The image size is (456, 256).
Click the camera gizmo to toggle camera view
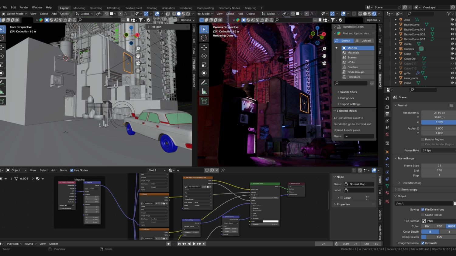pyautogui.click(x=324, y=63)
